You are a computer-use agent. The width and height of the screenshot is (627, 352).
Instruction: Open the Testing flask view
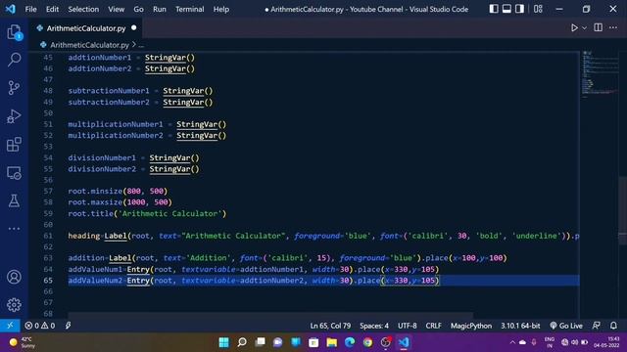pyautogui.click(x=14, y=200)
